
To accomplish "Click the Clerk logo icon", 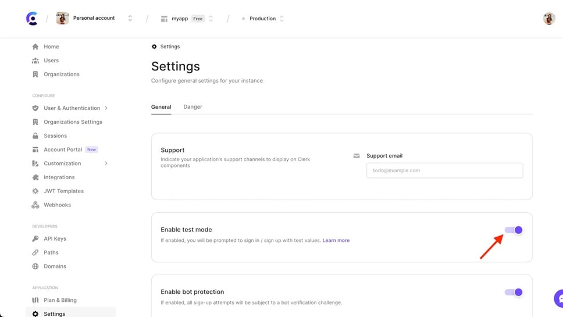I will click(32, 18).
